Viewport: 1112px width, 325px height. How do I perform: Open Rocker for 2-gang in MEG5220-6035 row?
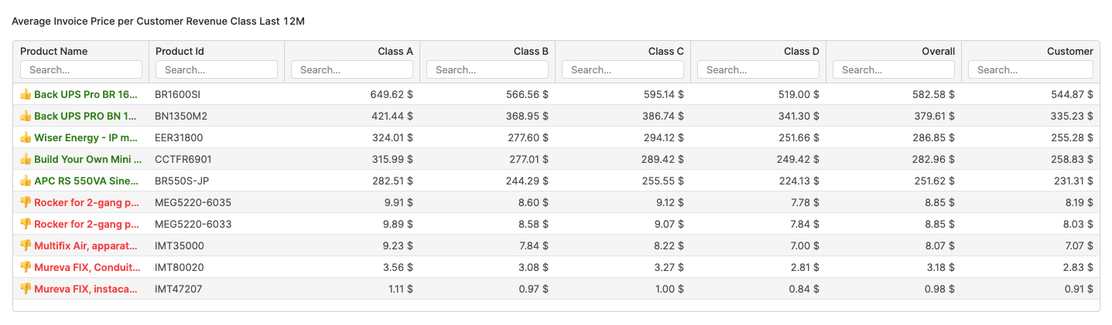coord(87,202)
